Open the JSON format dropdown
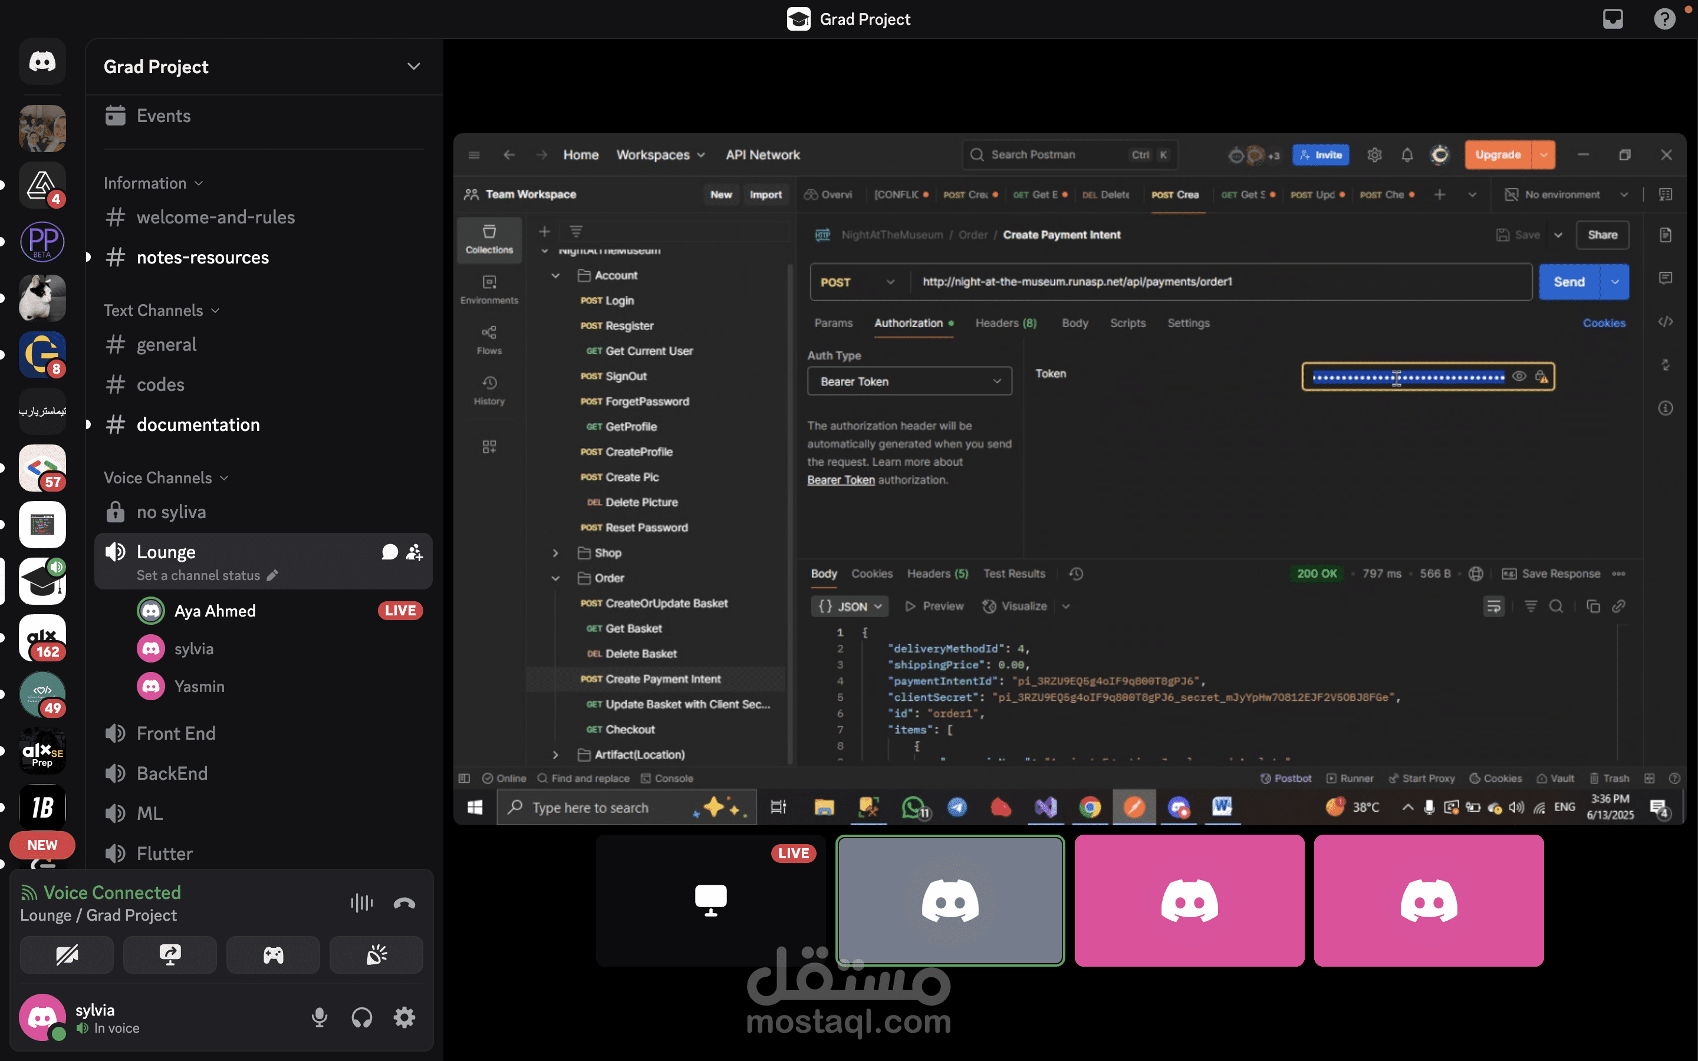Viewport: 1698px width, 1061px height. [850, 607]
